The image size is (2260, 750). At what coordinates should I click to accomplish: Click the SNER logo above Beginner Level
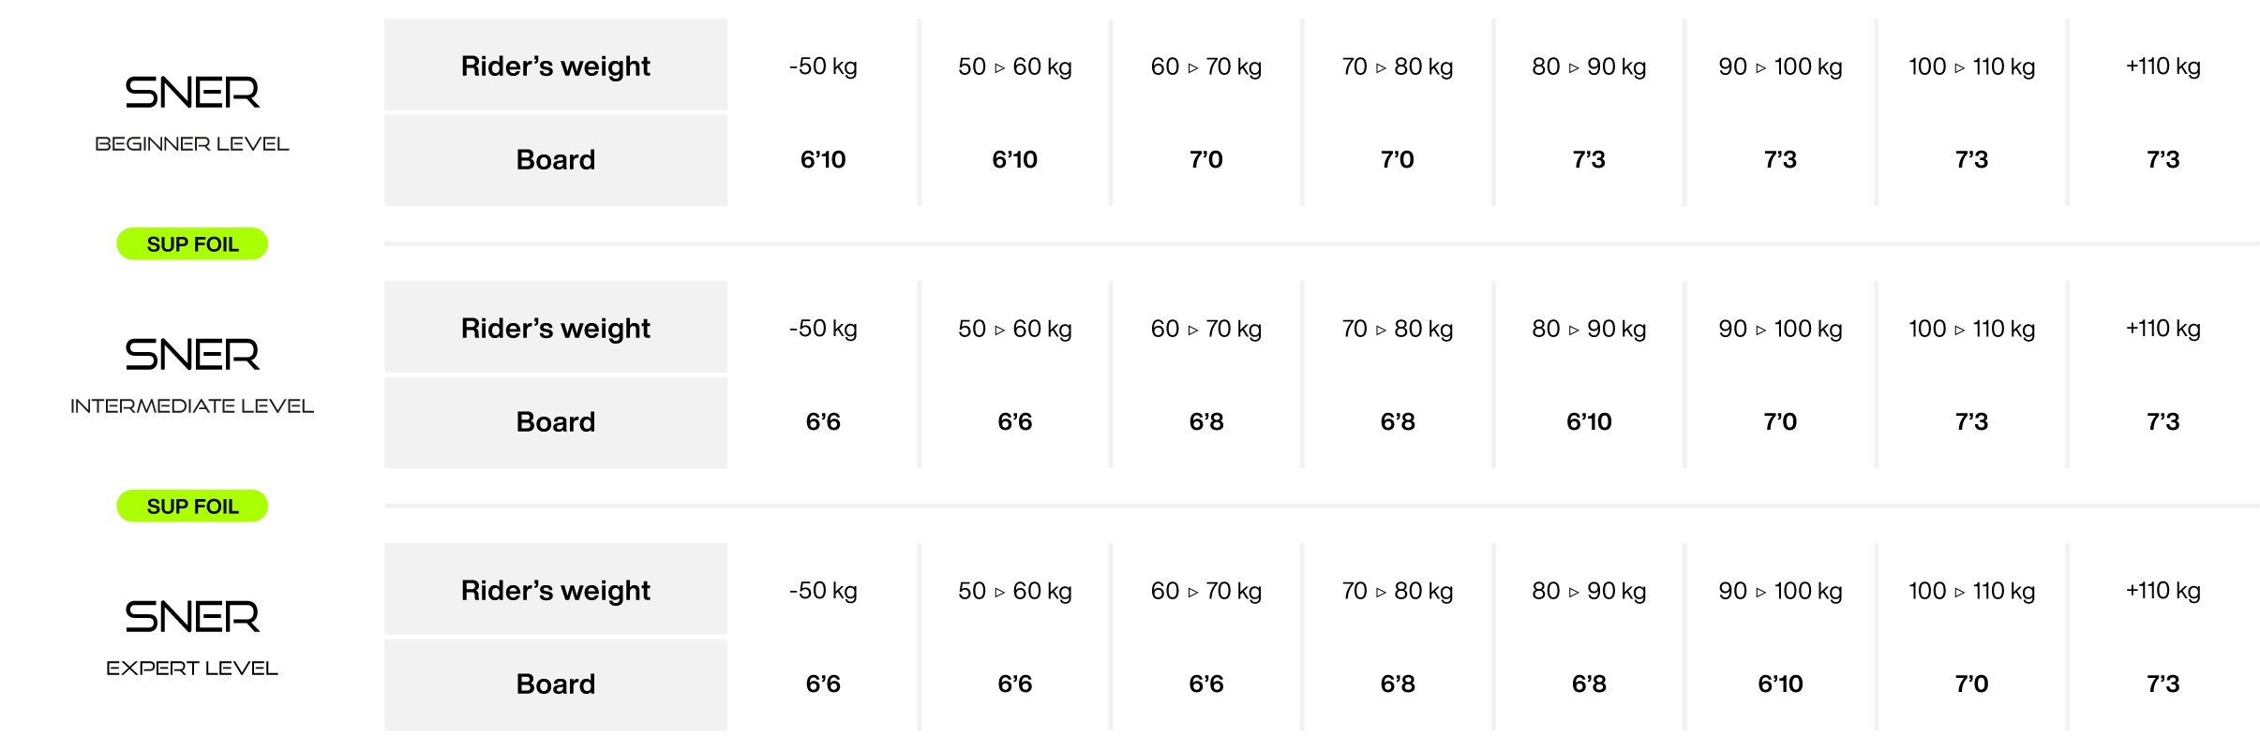click(x=192, y=92)
